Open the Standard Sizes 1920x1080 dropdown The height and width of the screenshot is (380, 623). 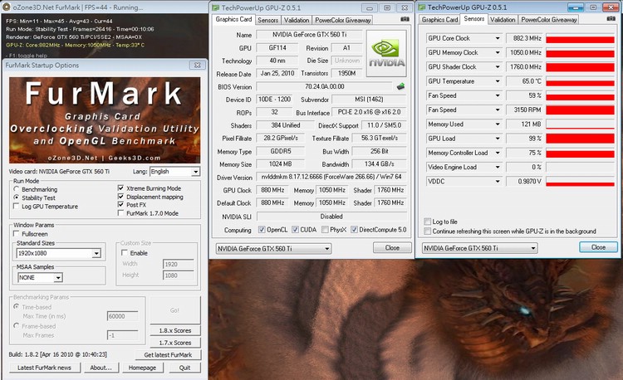pos(59,253)
